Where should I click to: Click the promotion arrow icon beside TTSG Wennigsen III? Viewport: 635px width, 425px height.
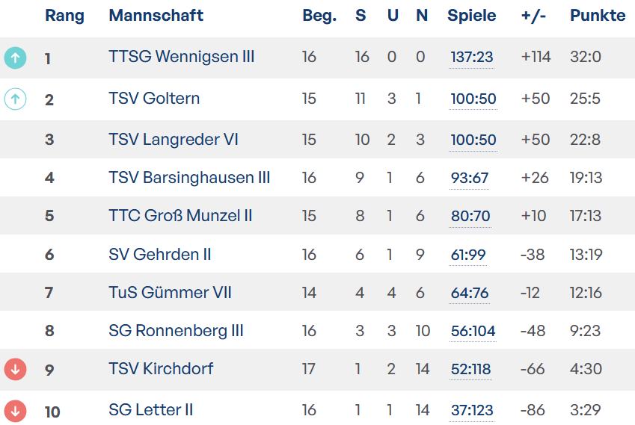tap(15, 58)
